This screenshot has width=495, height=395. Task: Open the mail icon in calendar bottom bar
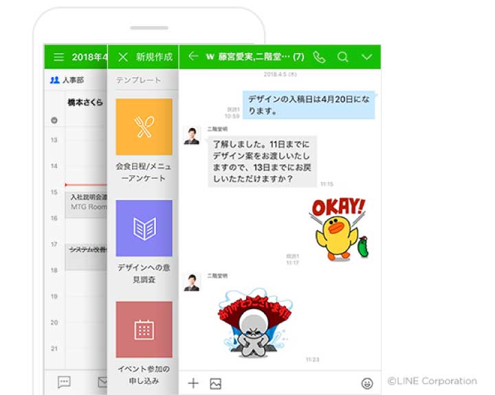(103, 382)
